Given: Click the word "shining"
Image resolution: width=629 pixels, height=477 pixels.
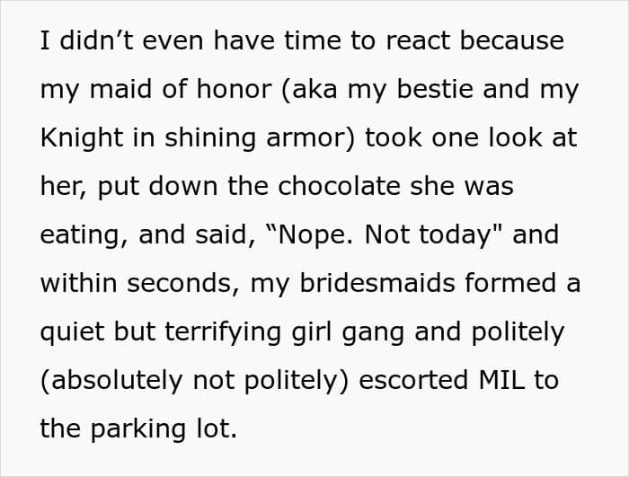Looking at the screenshot, I should point(188,138).
